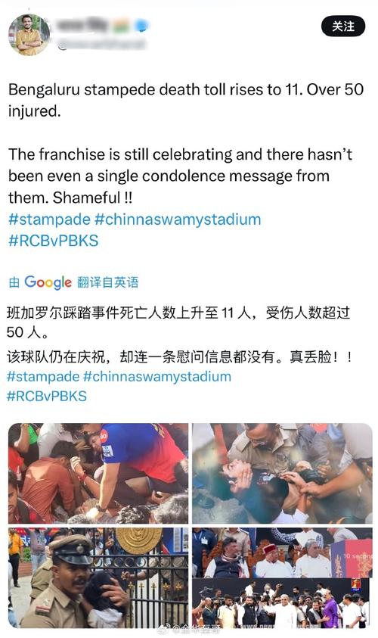Open the blurred account display name
This screenshot has width=378, height=638.
(x=83, y=25)
